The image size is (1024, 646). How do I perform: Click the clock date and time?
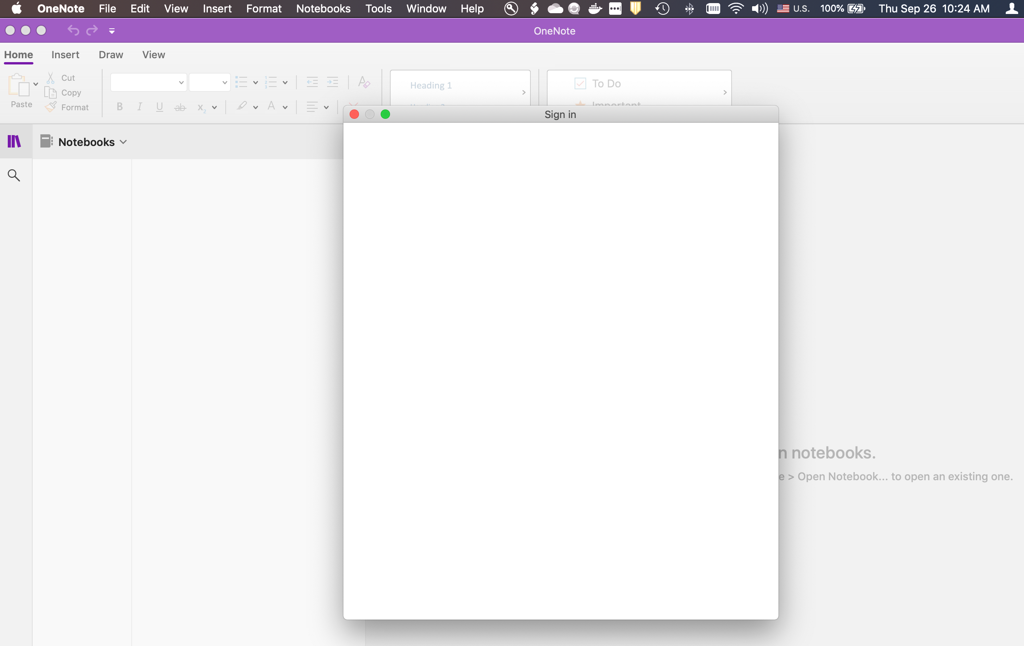pos(934,9)
